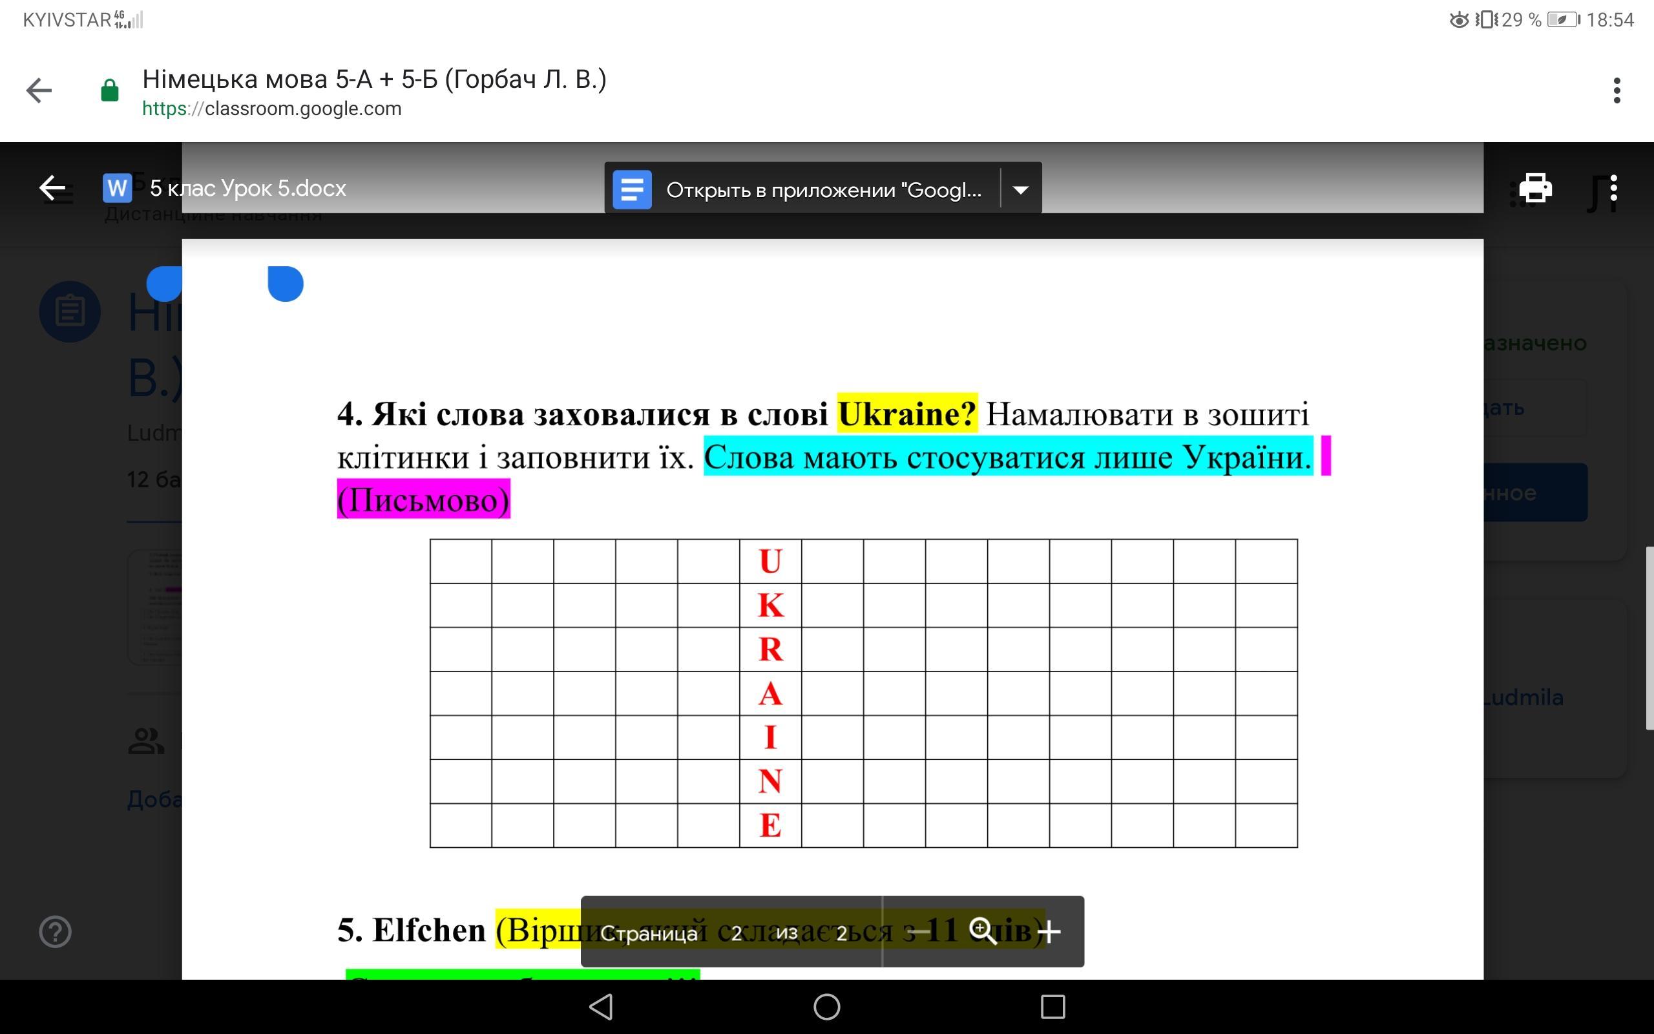The width and height of the screenshot is (1654, 1034).
Task: Tap the browser back arrow
Action: coord(39,90)
